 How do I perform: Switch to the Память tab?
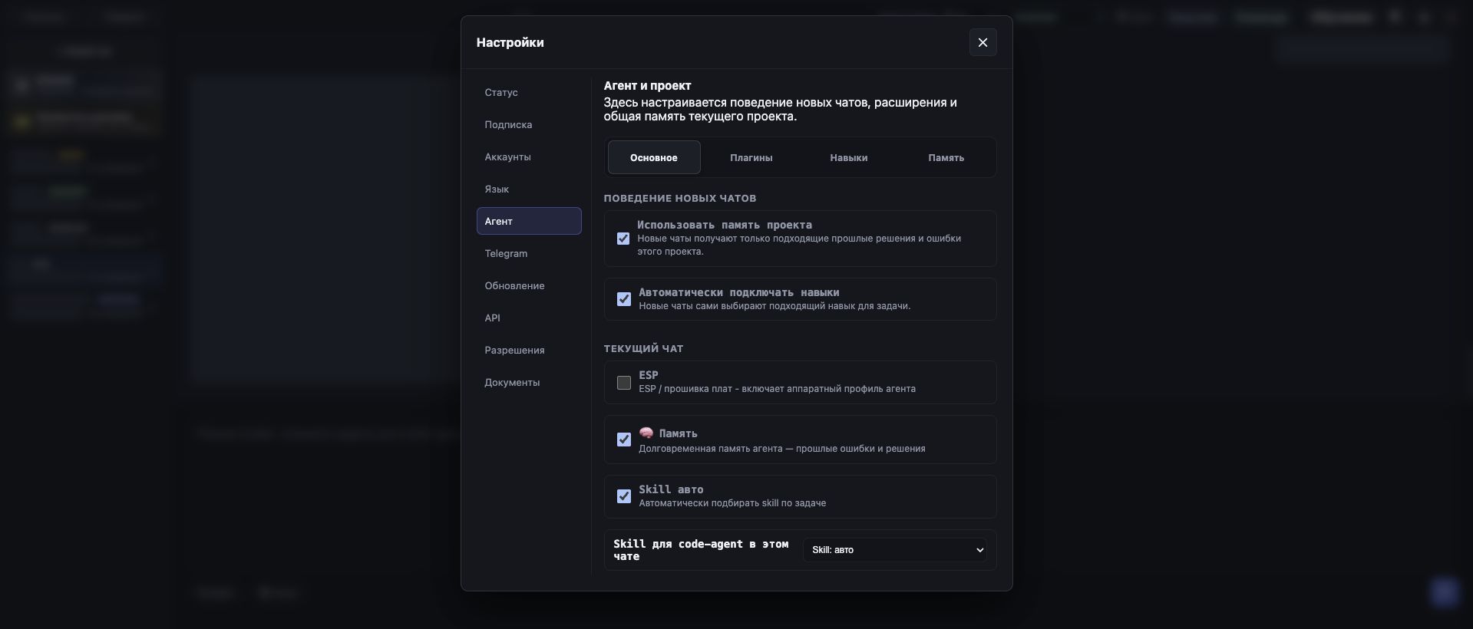(946, 157)
